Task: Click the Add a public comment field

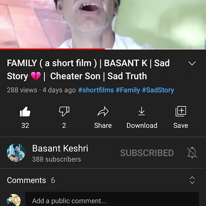Action: click(x=112, y=199)
